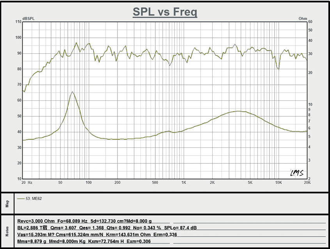
Task: Select the "Exm=0.306" value
Action: [x=139, y=241]
